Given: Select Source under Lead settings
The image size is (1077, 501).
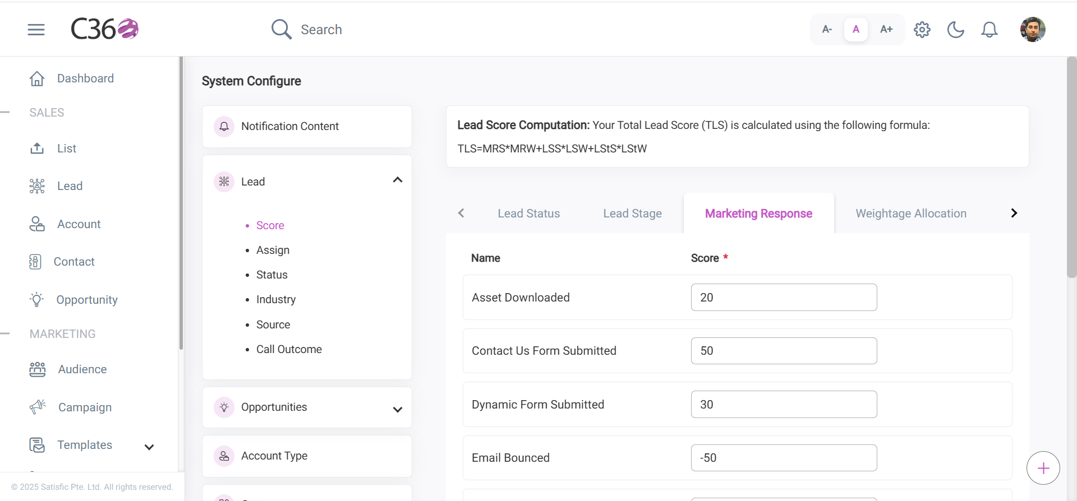Looking at the screenshot, I should coord(273,324).
